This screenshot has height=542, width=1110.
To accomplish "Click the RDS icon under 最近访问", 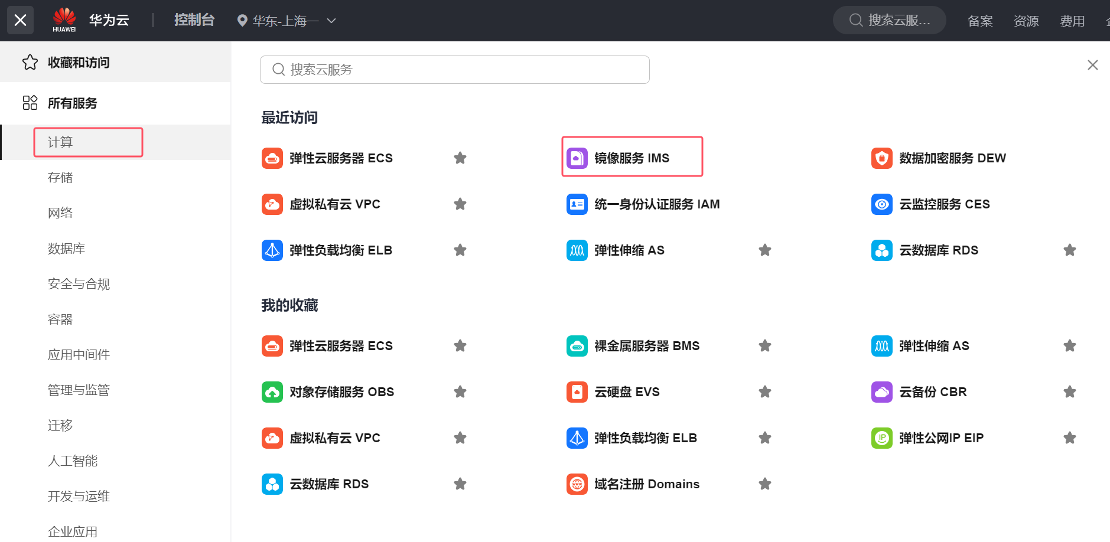I will pos(882,250).
